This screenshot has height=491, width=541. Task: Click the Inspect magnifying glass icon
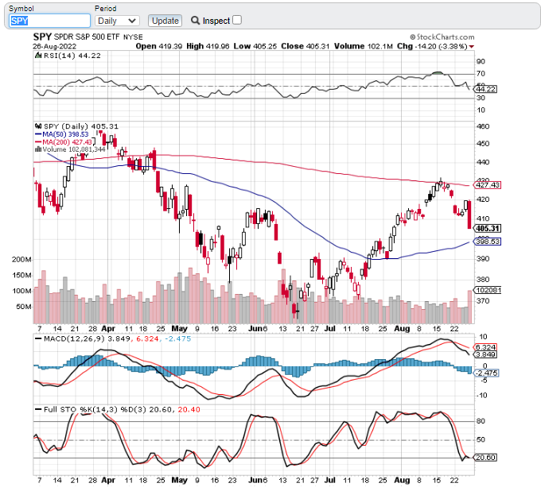pyautogui.click(x=195, y=21)
